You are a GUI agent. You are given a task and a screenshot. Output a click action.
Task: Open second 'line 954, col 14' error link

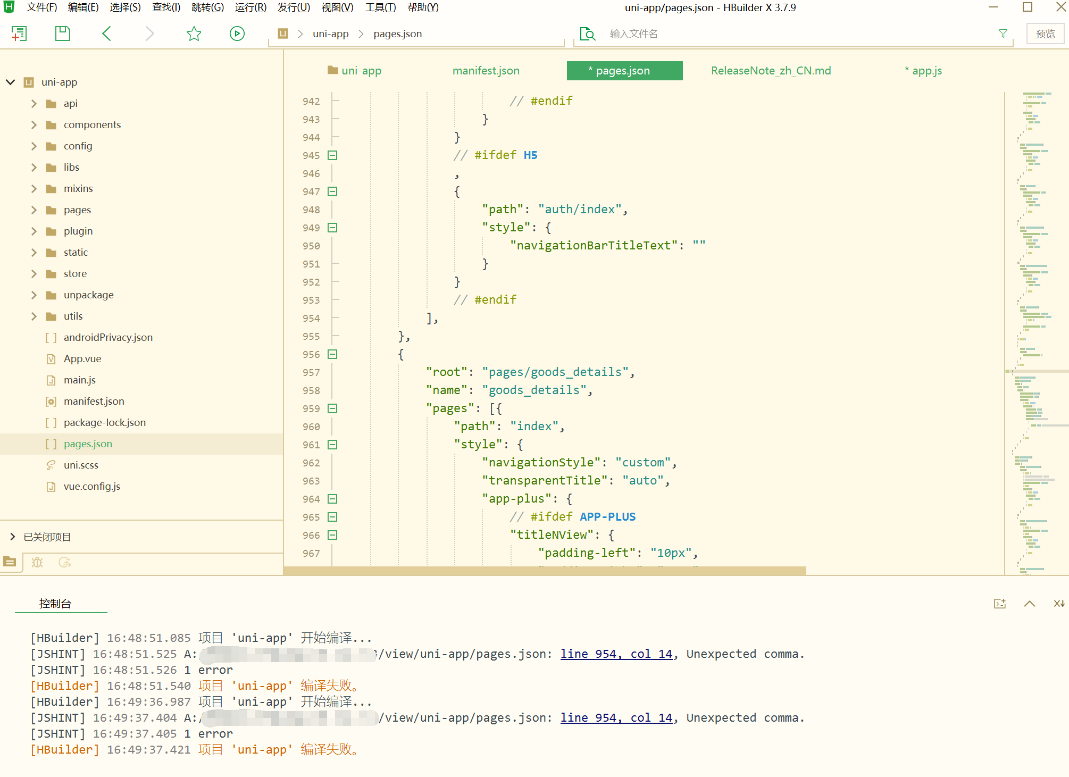(616, 718)
